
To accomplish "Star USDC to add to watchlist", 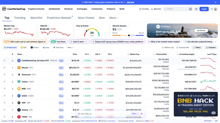I will click(4, 96).
